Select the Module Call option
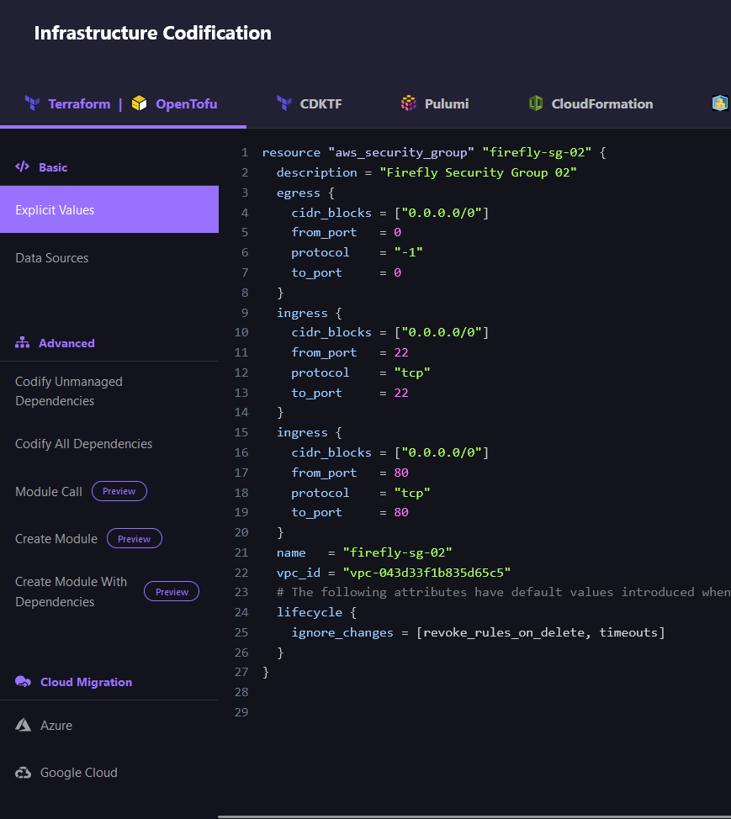The image size is (731, 819). pos(49,492)
